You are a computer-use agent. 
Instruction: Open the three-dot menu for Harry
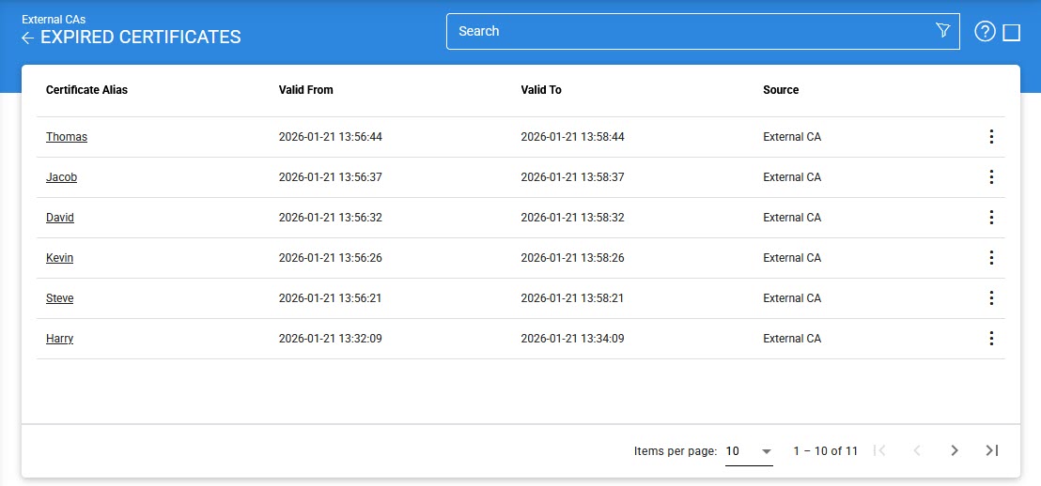(x=991, y=339)
